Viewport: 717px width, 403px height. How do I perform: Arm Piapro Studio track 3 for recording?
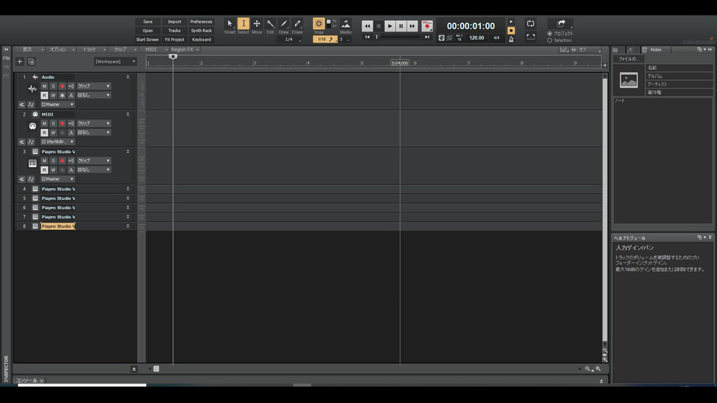coord(62,161)
